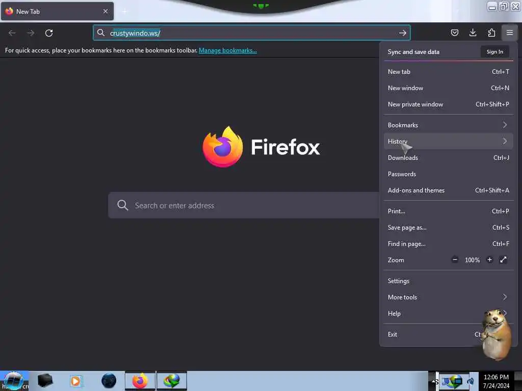This screenshot has height=391, width=522.
Task: Click the gopher desktop mascot
Action: point(497,334)
